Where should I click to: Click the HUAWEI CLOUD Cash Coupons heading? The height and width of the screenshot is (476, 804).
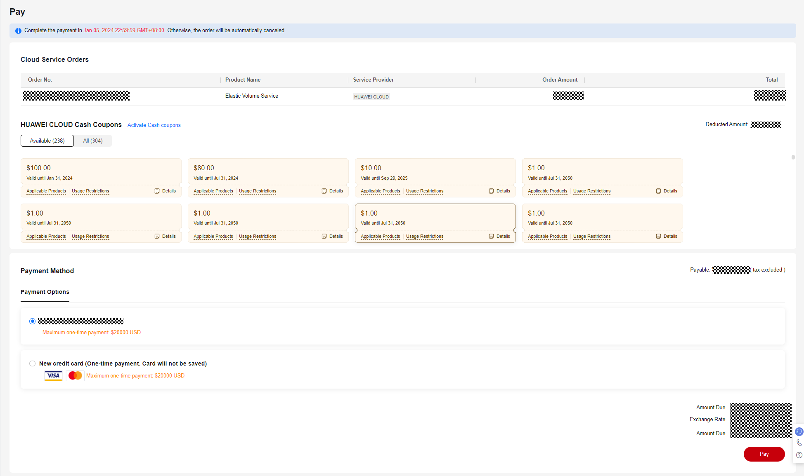click(71, 125)
